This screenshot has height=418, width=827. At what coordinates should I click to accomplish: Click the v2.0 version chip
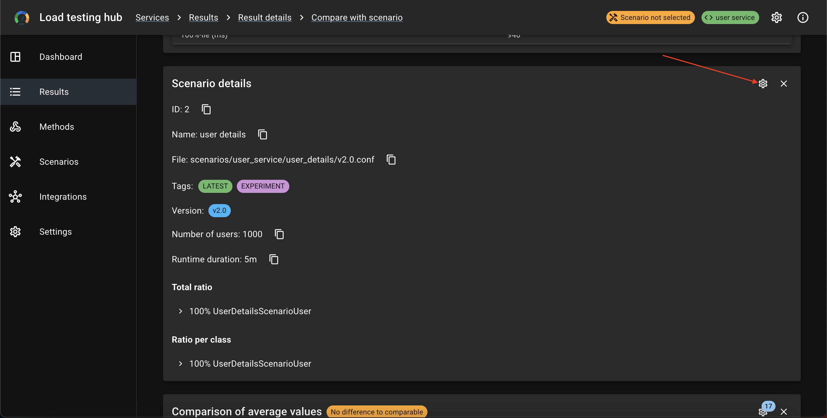[x=220, y=210]
